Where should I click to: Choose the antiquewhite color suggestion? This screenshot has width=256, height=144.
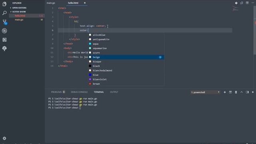[x=126, y=39]
